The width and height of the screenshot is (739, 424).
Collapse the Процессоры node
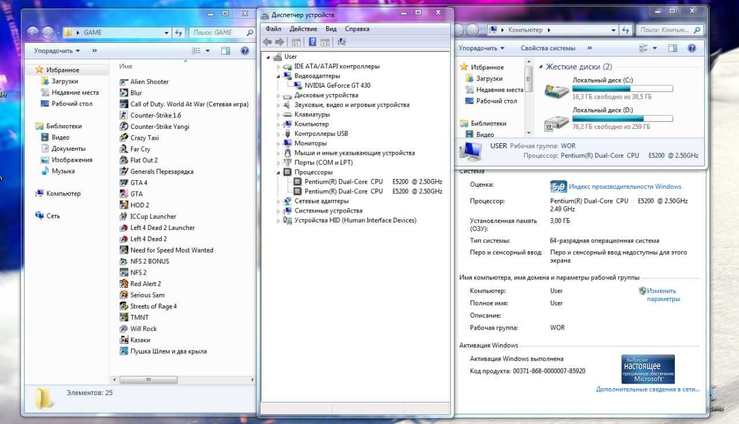click(278, 172)
